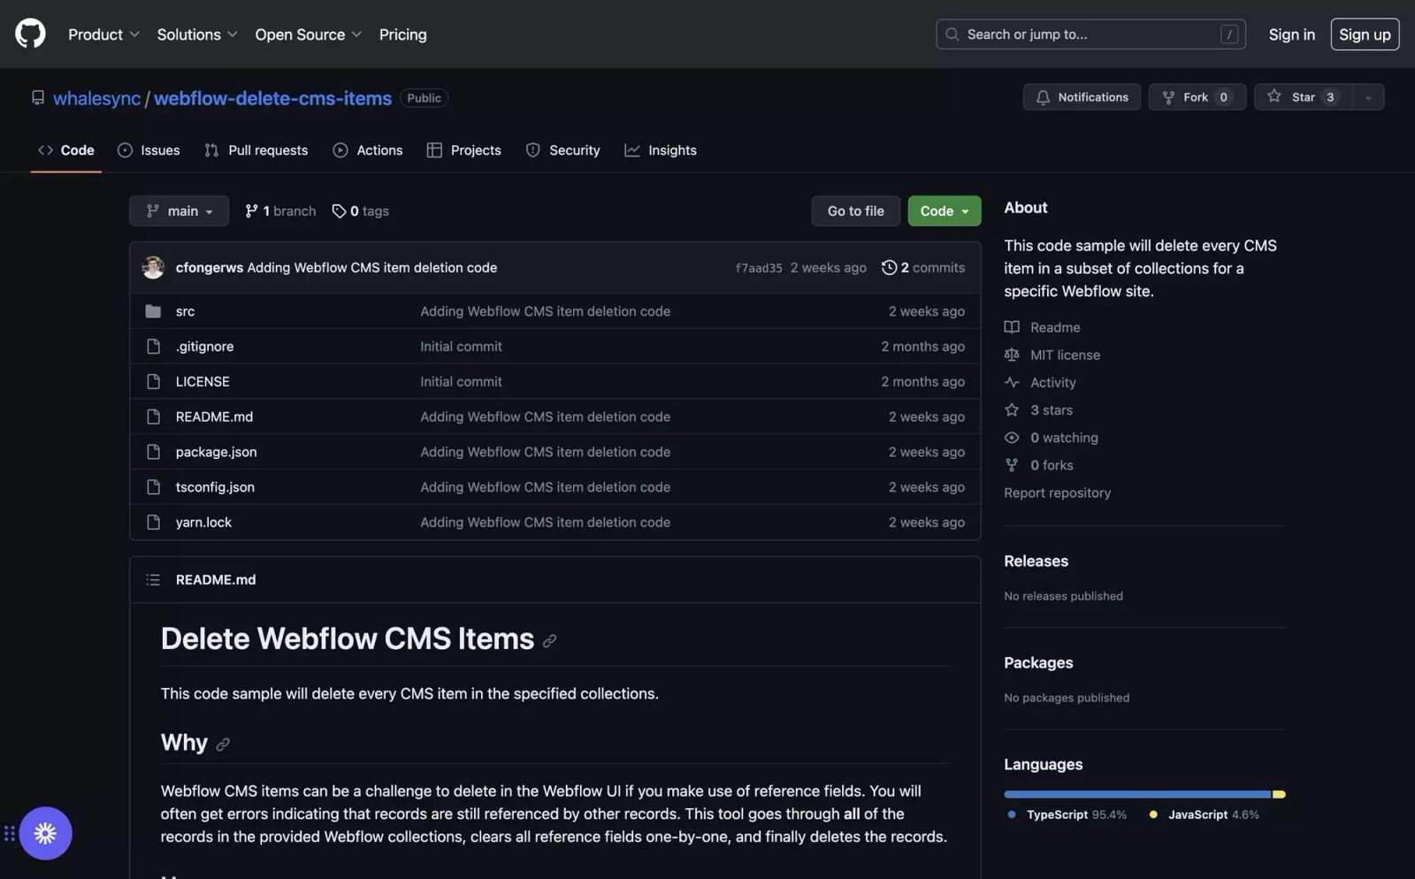Open the Packages section heading
The width and height of the screenshot is (1415, 879).
coord(1038,663)
